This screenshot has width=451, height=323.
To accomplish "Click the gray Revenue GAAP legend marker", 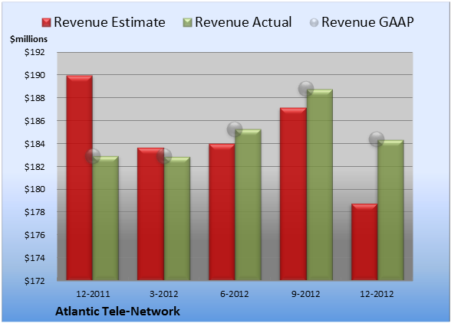I will click(314, 23).
